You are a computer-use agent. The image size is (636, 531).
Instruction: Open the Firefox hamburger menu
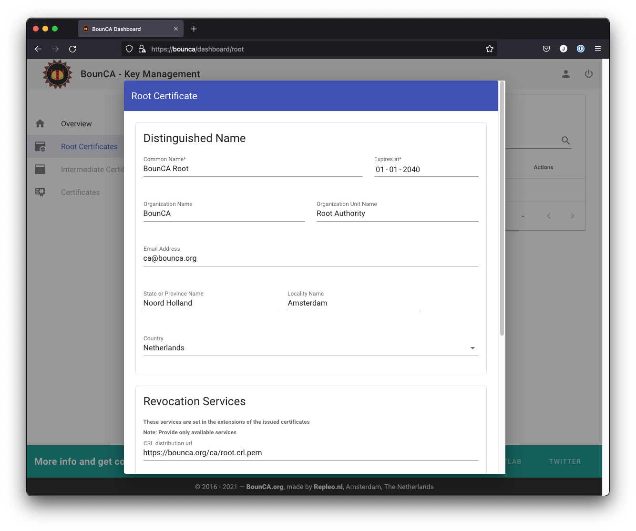point(597,49)
